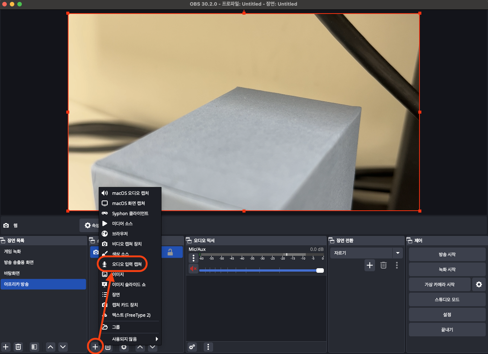Click 0.0 dB level value
This screenshot has width=488, height=354.
click(x=317, y=249)
